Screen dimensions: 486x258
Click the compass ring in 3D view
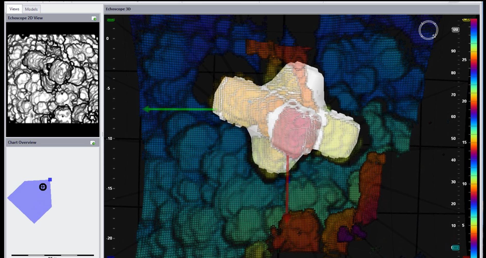pos(428,30)
